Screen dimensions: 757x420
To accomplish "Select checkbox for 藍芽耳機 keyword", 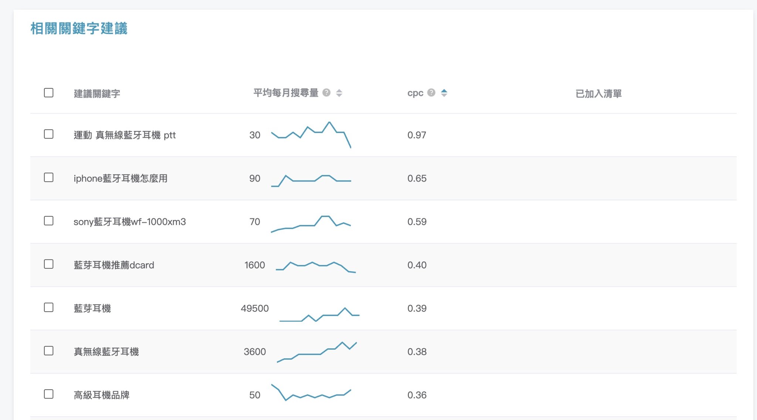I will point(48,308).
